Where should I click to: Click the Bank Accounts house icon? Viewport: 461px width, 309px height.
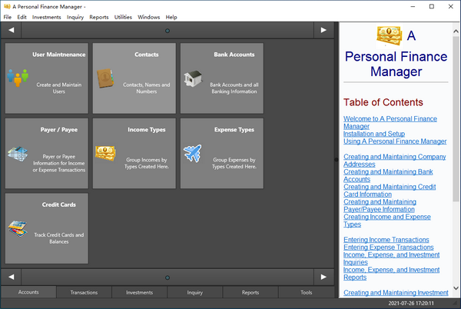click(x=193, y=78)
